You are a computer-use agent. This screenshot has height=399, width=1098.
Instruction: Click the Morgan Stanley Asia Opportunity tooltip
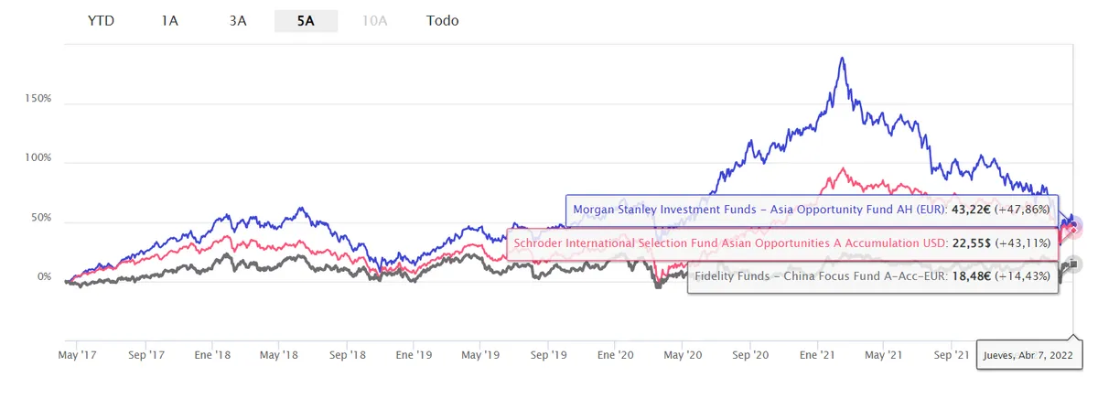click(x=812, y=209)
